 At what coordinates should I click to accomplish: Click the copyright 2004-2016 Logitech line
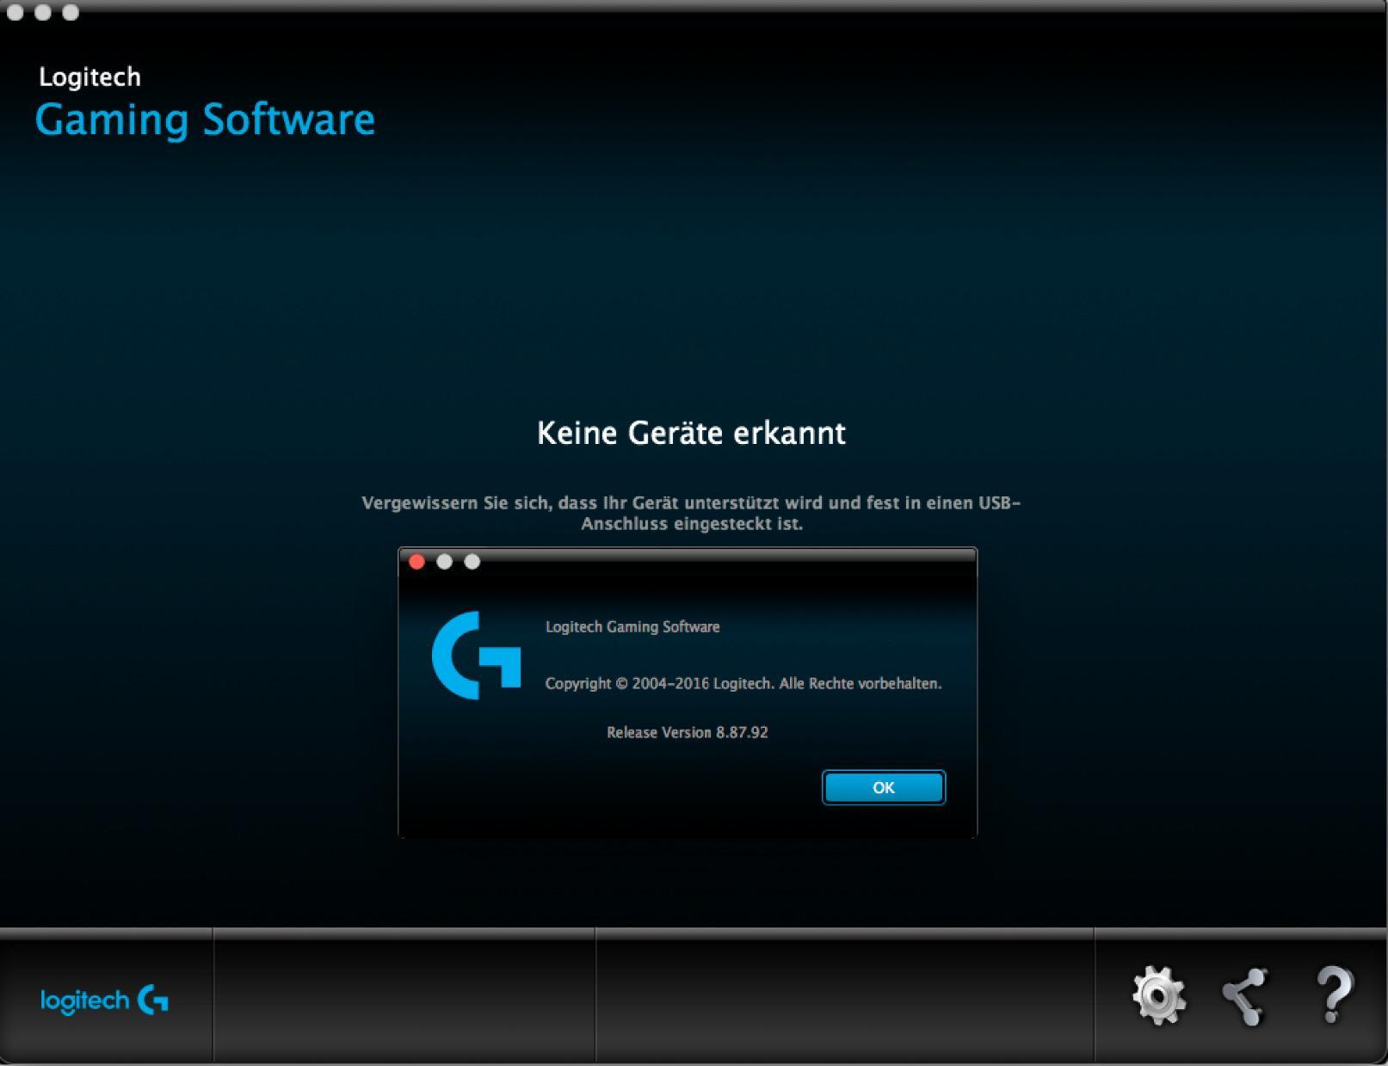coord(743,683)
